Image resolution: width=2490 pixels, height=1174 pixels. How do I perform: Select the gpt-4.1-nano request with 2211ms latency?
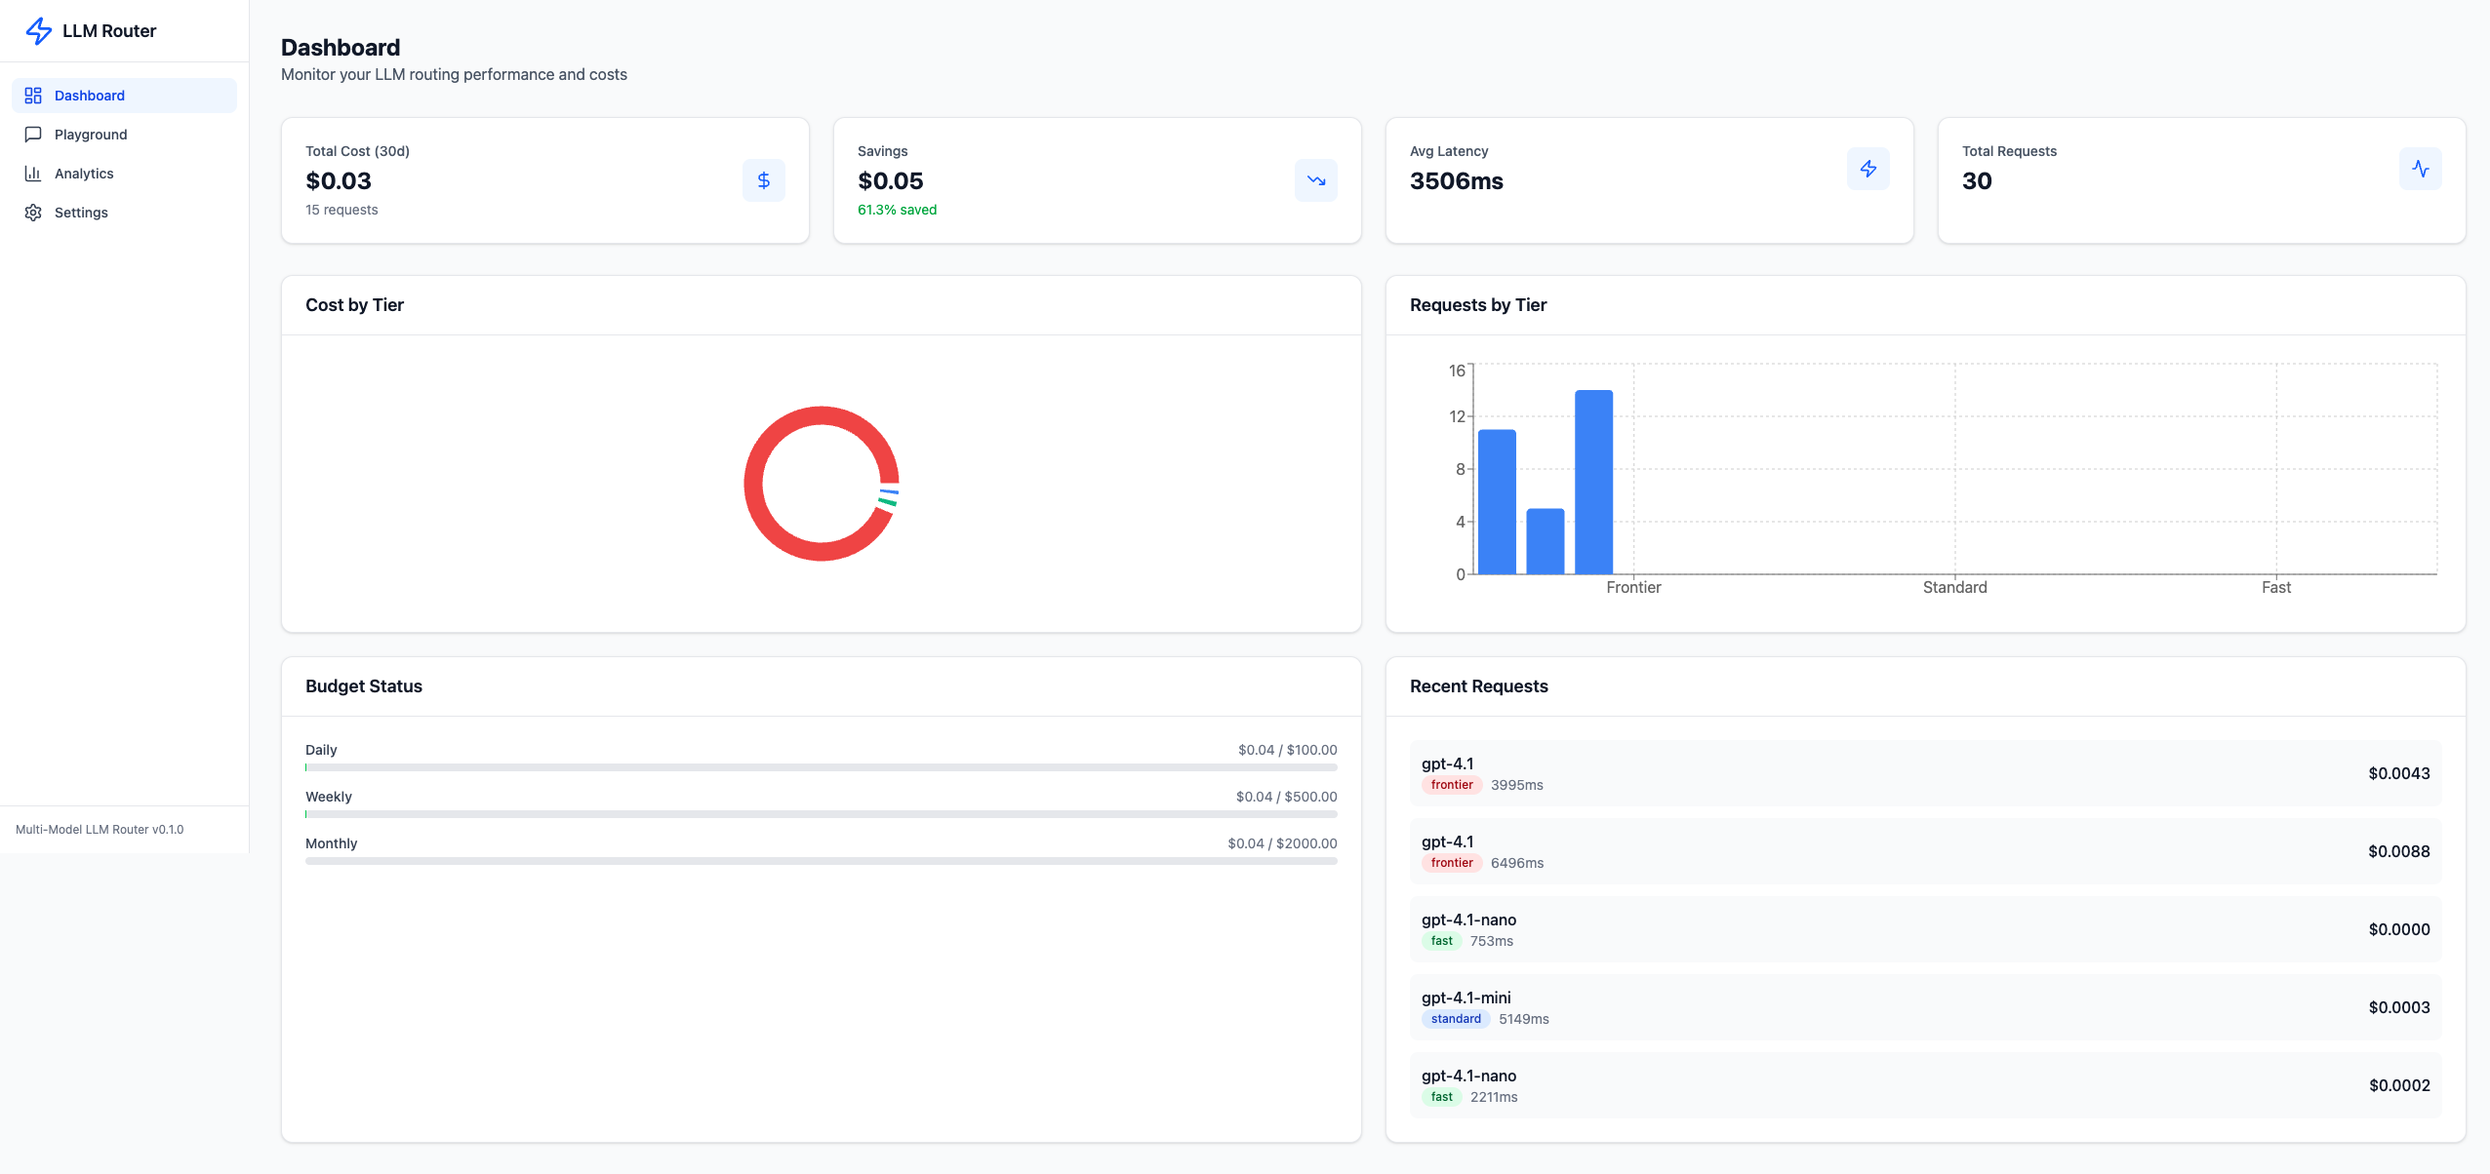click(1925, 1085)
